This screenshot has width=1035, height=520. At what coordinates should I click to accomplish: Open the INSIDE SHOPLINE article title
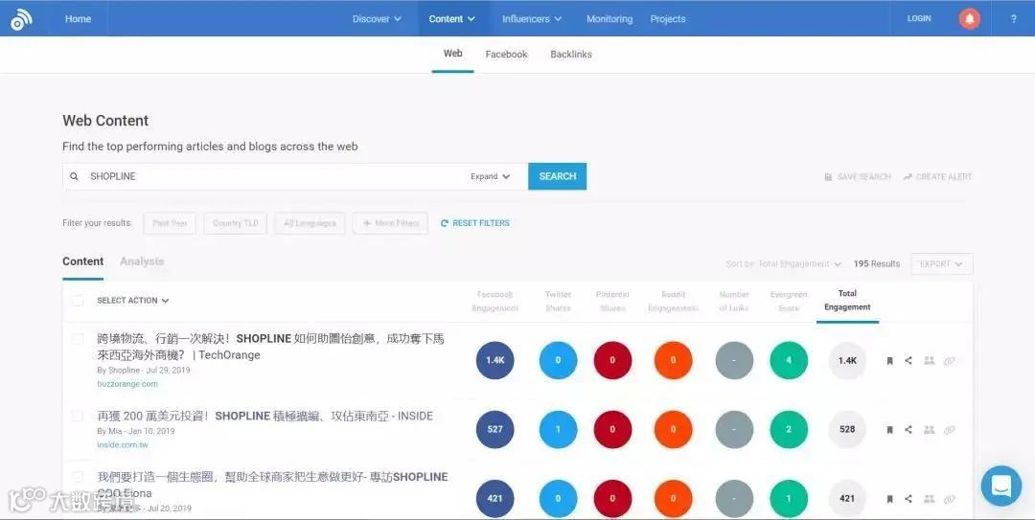coord(265,416)
